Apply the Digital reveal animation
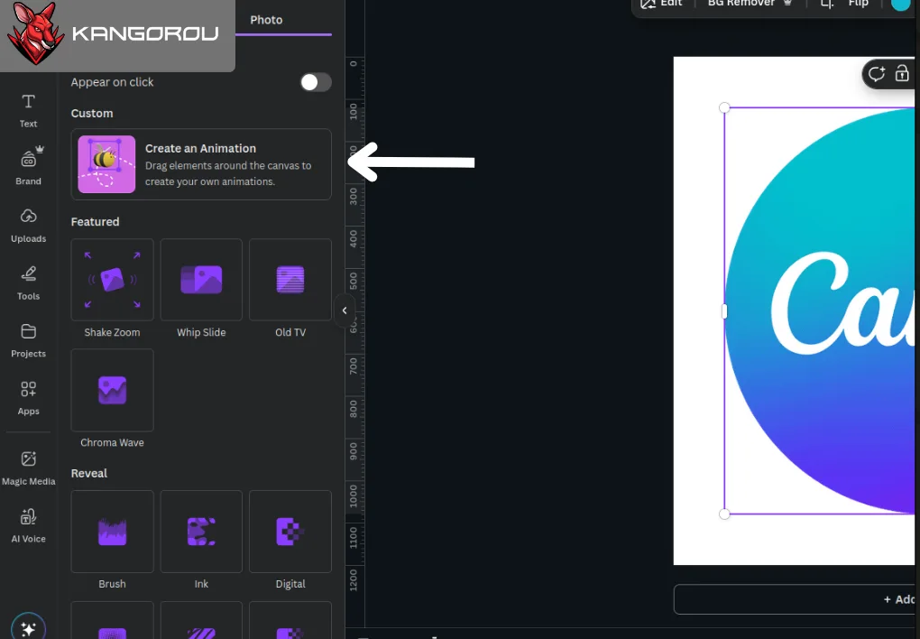This screenshot has height=639, width=920. (290, 532)
